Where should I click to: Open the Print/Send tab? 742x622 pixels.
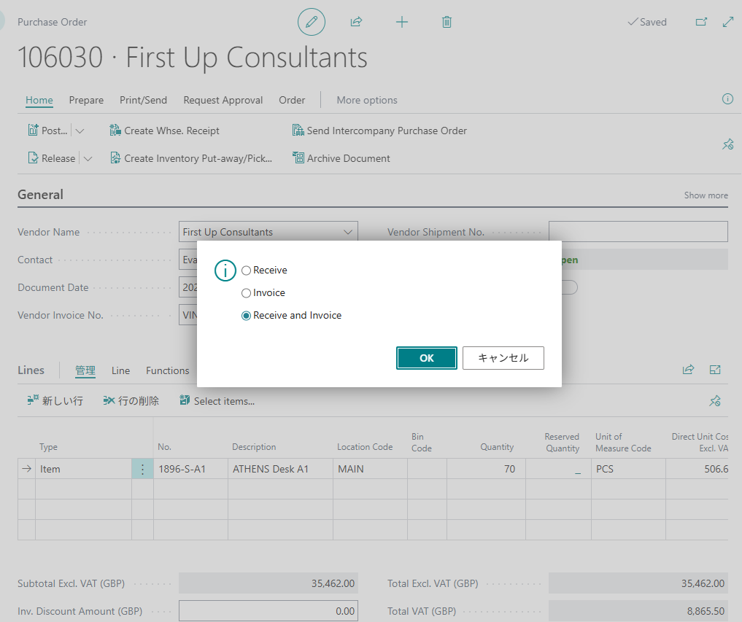[144, 100]
